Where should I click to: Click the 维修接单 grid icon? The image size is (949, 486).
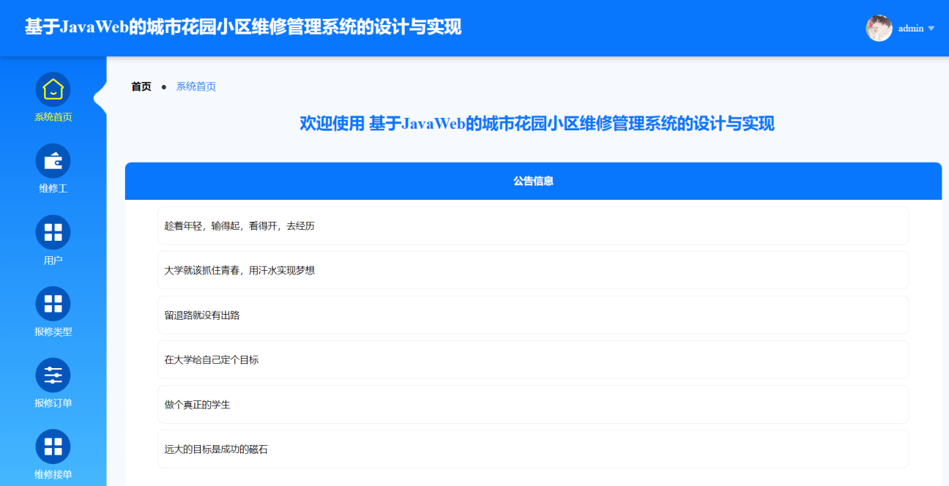(x=53, y=446)
